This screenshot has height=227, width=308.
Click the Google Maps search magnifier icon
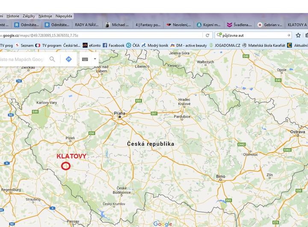(52, 59)
